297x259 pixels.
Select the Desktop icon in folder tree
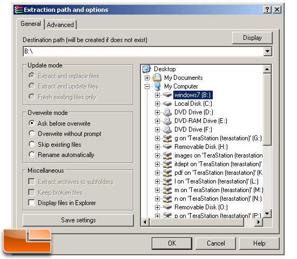pyautogui.click(x=146, y=69)
